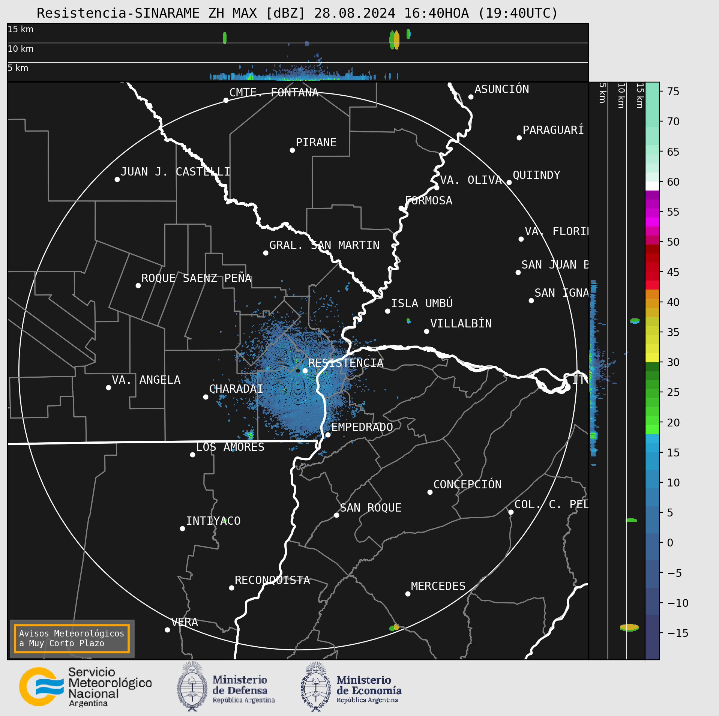The image size is (719, 716).
Task: Select the RESISTENCIA city marker dot
Action: [x=305, y=371]
